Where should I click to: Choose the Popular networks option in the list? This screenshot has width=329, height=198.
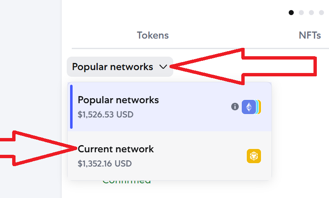point(170,107)
